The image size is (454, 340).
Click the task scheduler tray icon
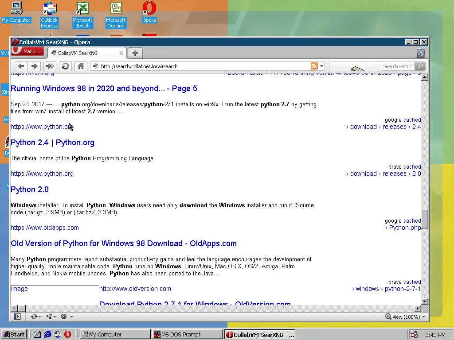pyautogui.click(x=414, y=335)
